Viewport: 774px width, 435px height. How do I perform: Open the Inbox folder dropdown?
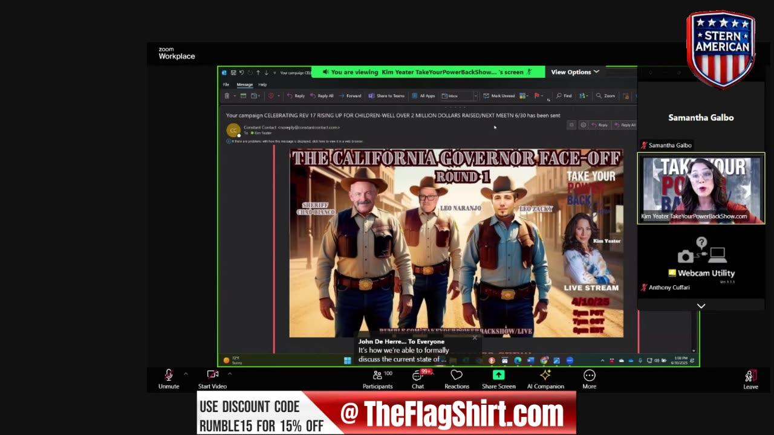(458, 95)
